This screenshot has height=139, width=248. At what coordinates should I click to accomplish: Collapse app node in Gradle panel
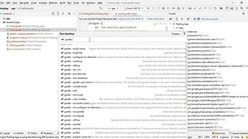point(173,28)
